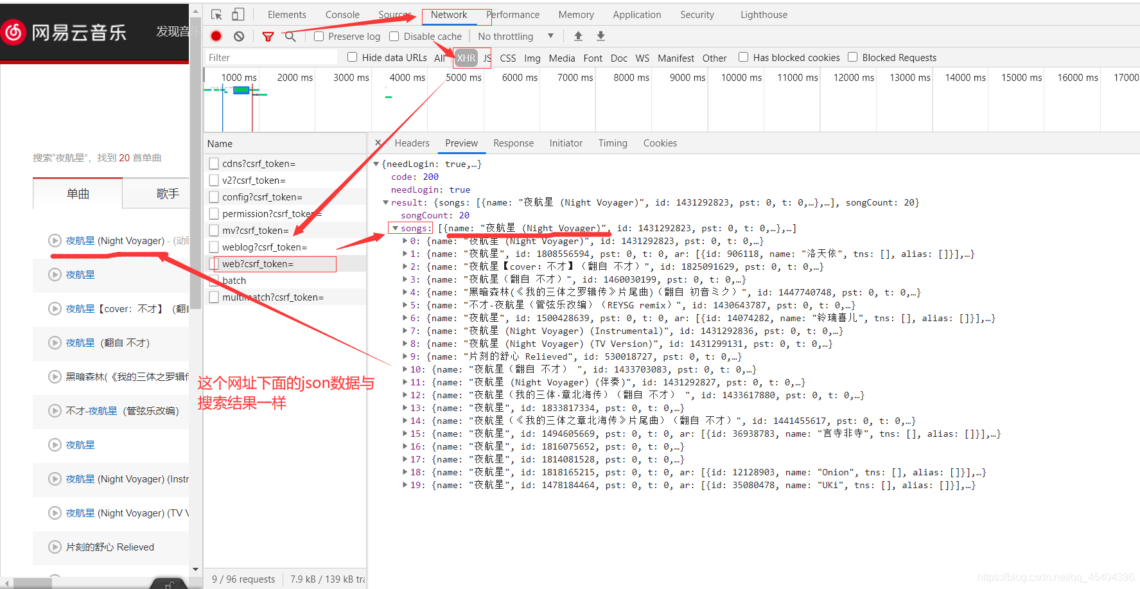Play song 夜航星 (翻自 不才)
The width and height of the screenshot is (1140, 589).
[55, 342]
